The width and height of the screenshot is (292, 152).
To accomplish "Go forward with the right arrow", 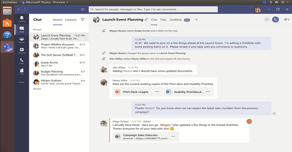I will click(x=25, y=9).
